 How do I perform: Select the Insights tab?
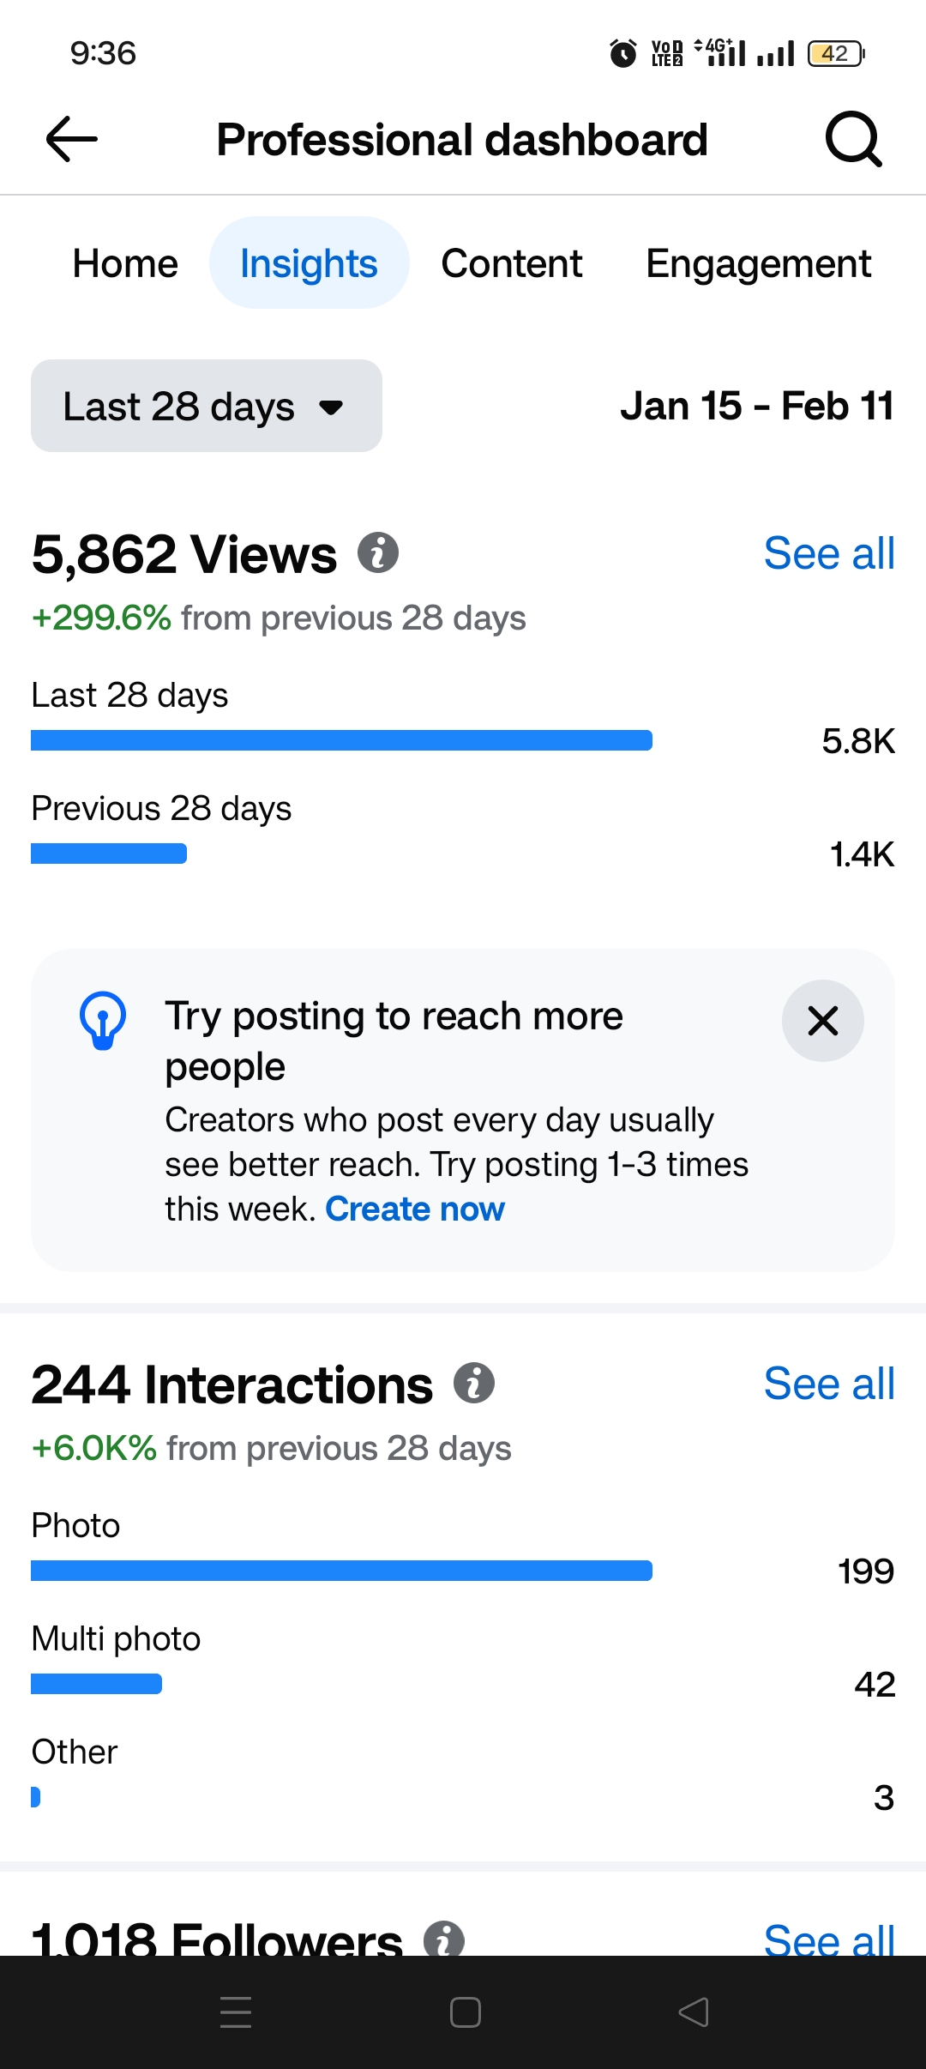[x=309, y=263]
